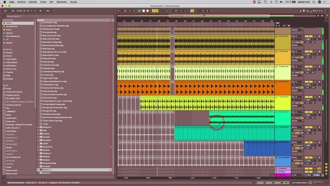Toggle the metronome button

(40, 11)
